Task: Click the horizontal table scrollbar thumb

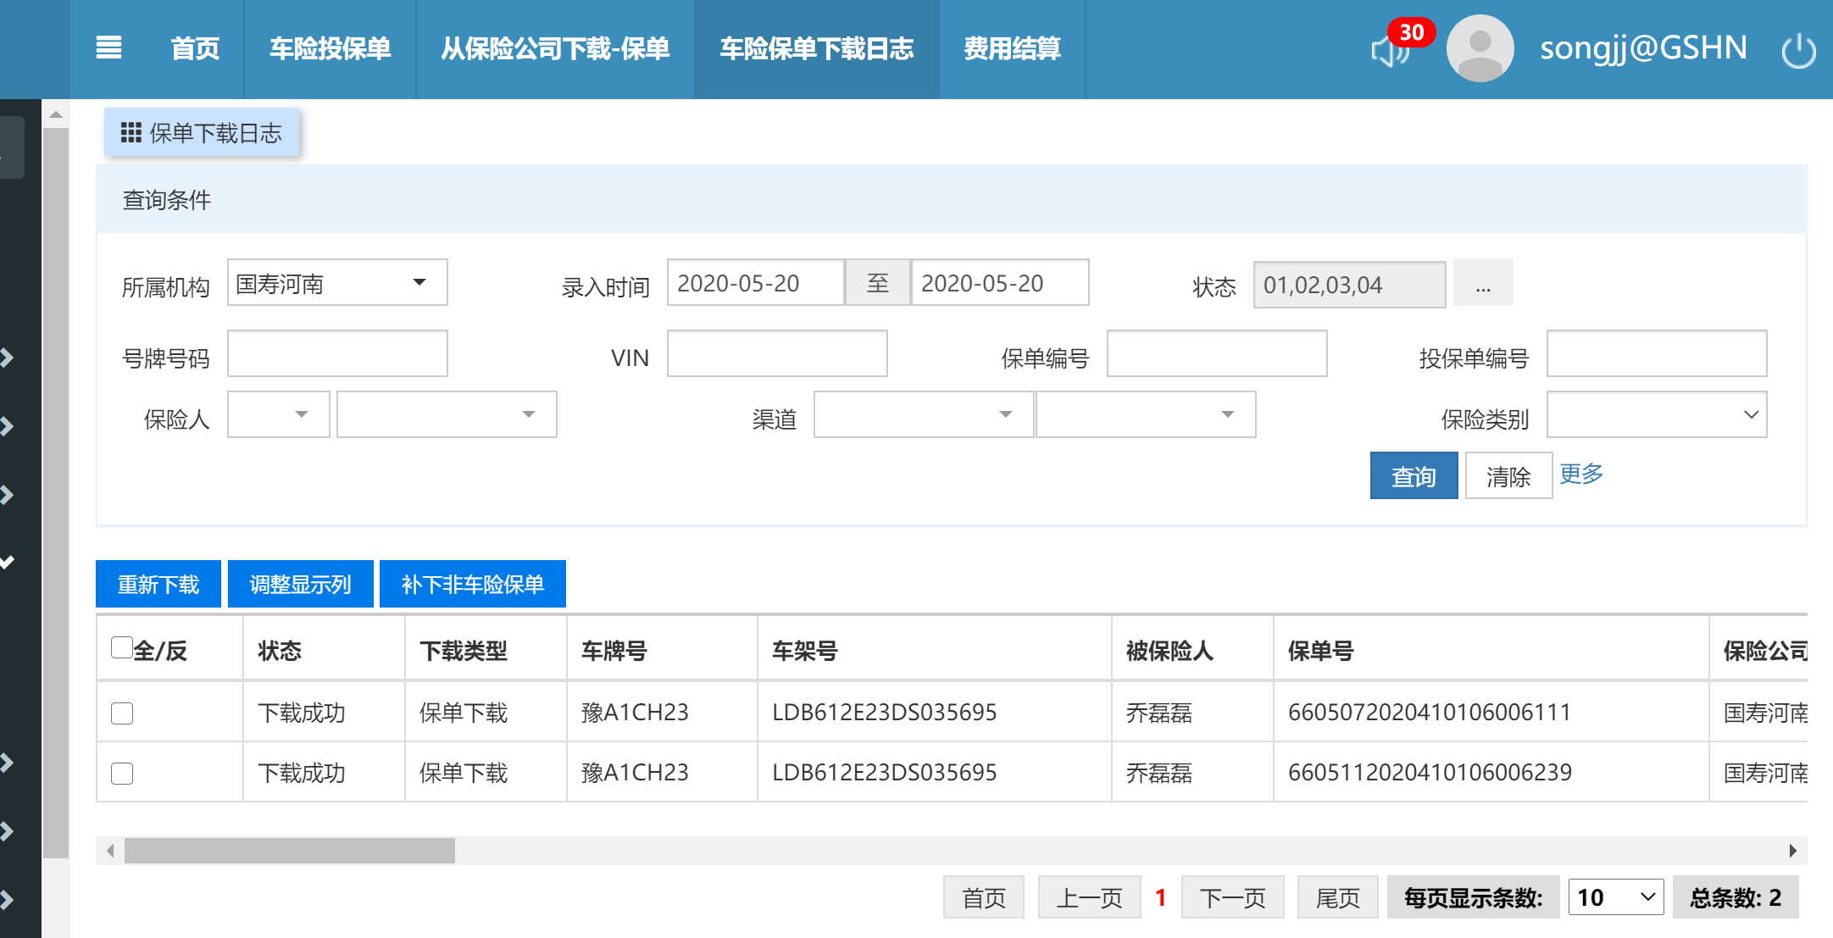Action: click(x=289, y=850)
